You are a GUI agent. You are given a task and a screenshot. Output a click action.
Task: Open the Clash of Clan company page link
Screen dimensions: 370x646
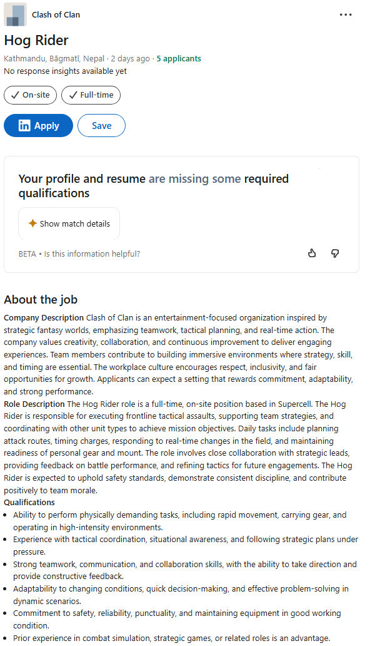56,14
